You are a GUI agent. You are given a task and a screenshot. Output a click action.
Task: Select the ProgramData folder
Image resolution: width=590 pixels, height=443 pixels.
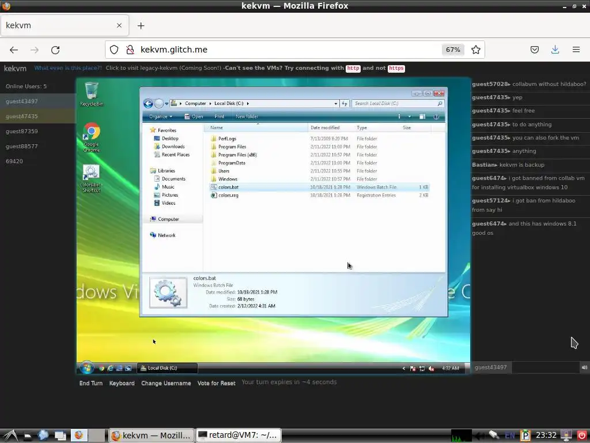click(228, 163)
